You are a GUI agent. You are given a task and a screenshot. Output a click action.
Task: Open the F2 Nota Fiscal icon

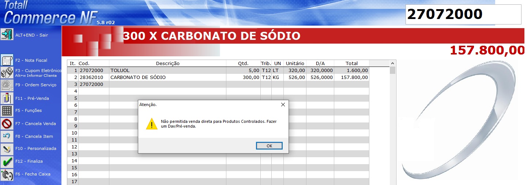pos(7,60)
